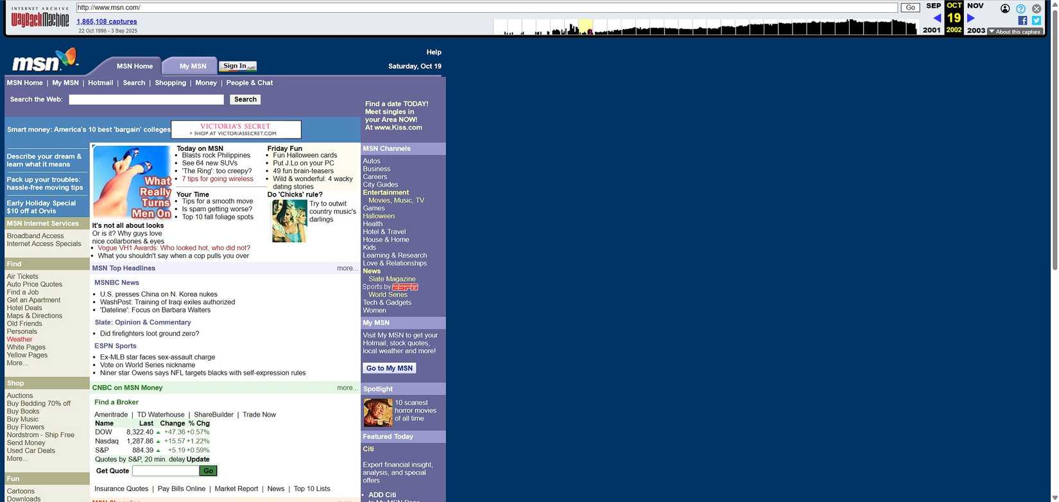Click the Search button beside the web search box
1059x502 pixels.
(245, 100)
